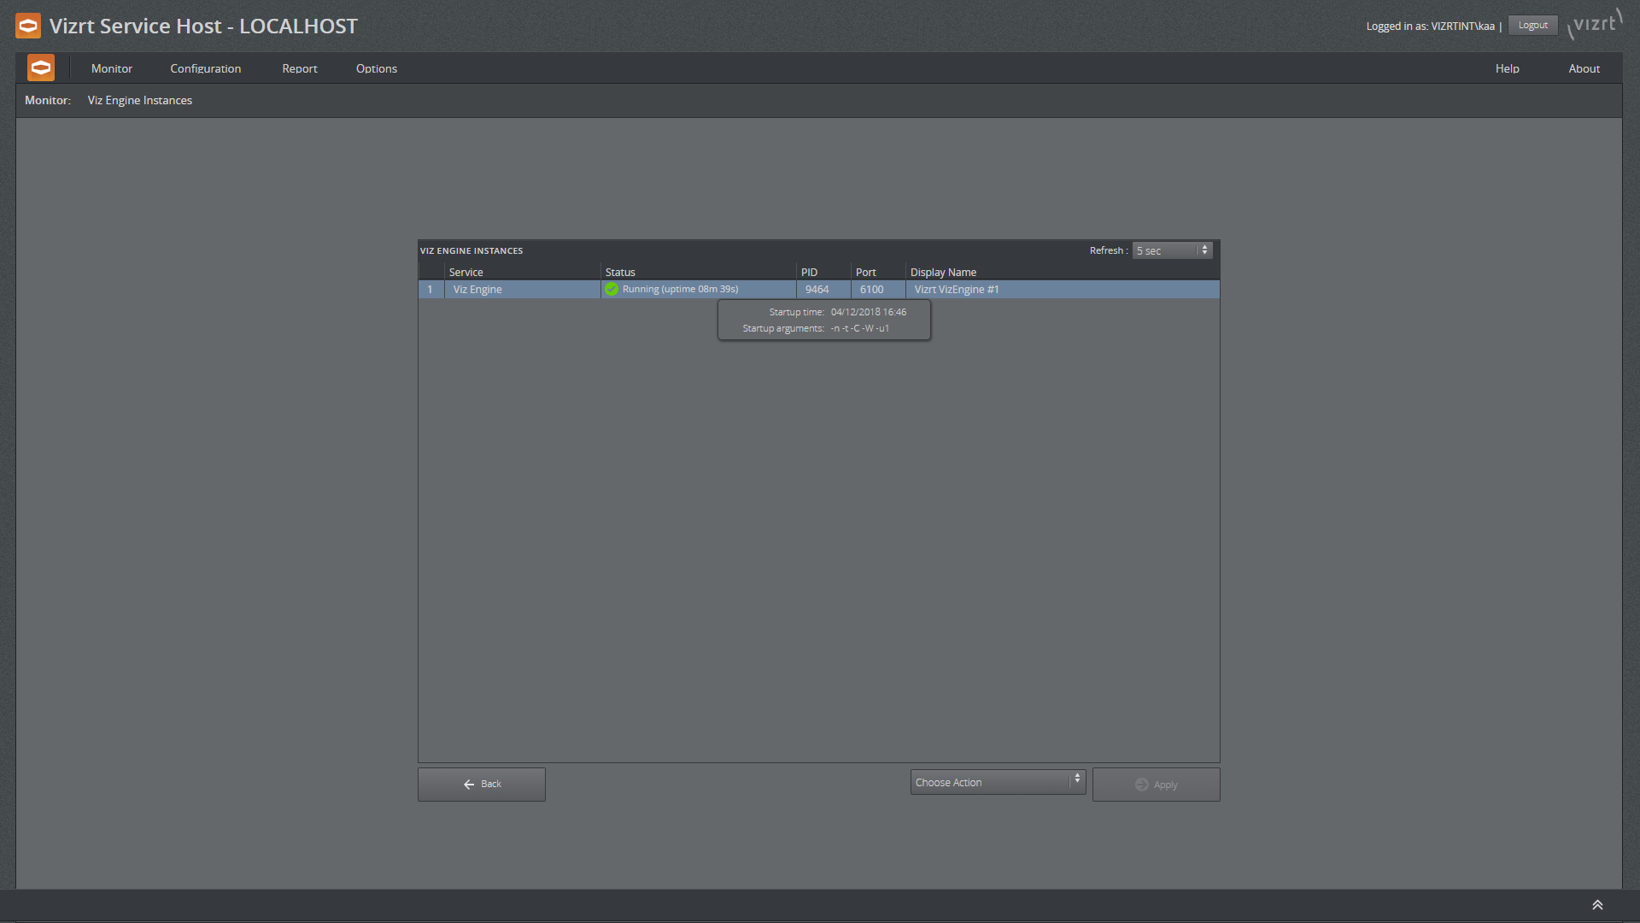Open the Choose Action dropdown
Image resolution: width=1640 pixels, height=923 pixels.
pos(998,782)
